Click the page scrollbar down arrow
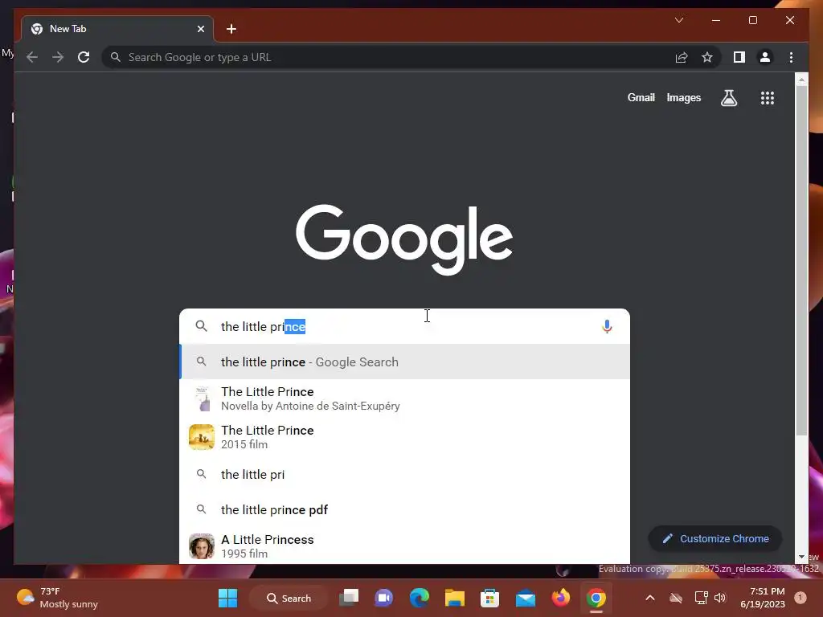This screenshot has height=617, width=823. tap(801, 557)
